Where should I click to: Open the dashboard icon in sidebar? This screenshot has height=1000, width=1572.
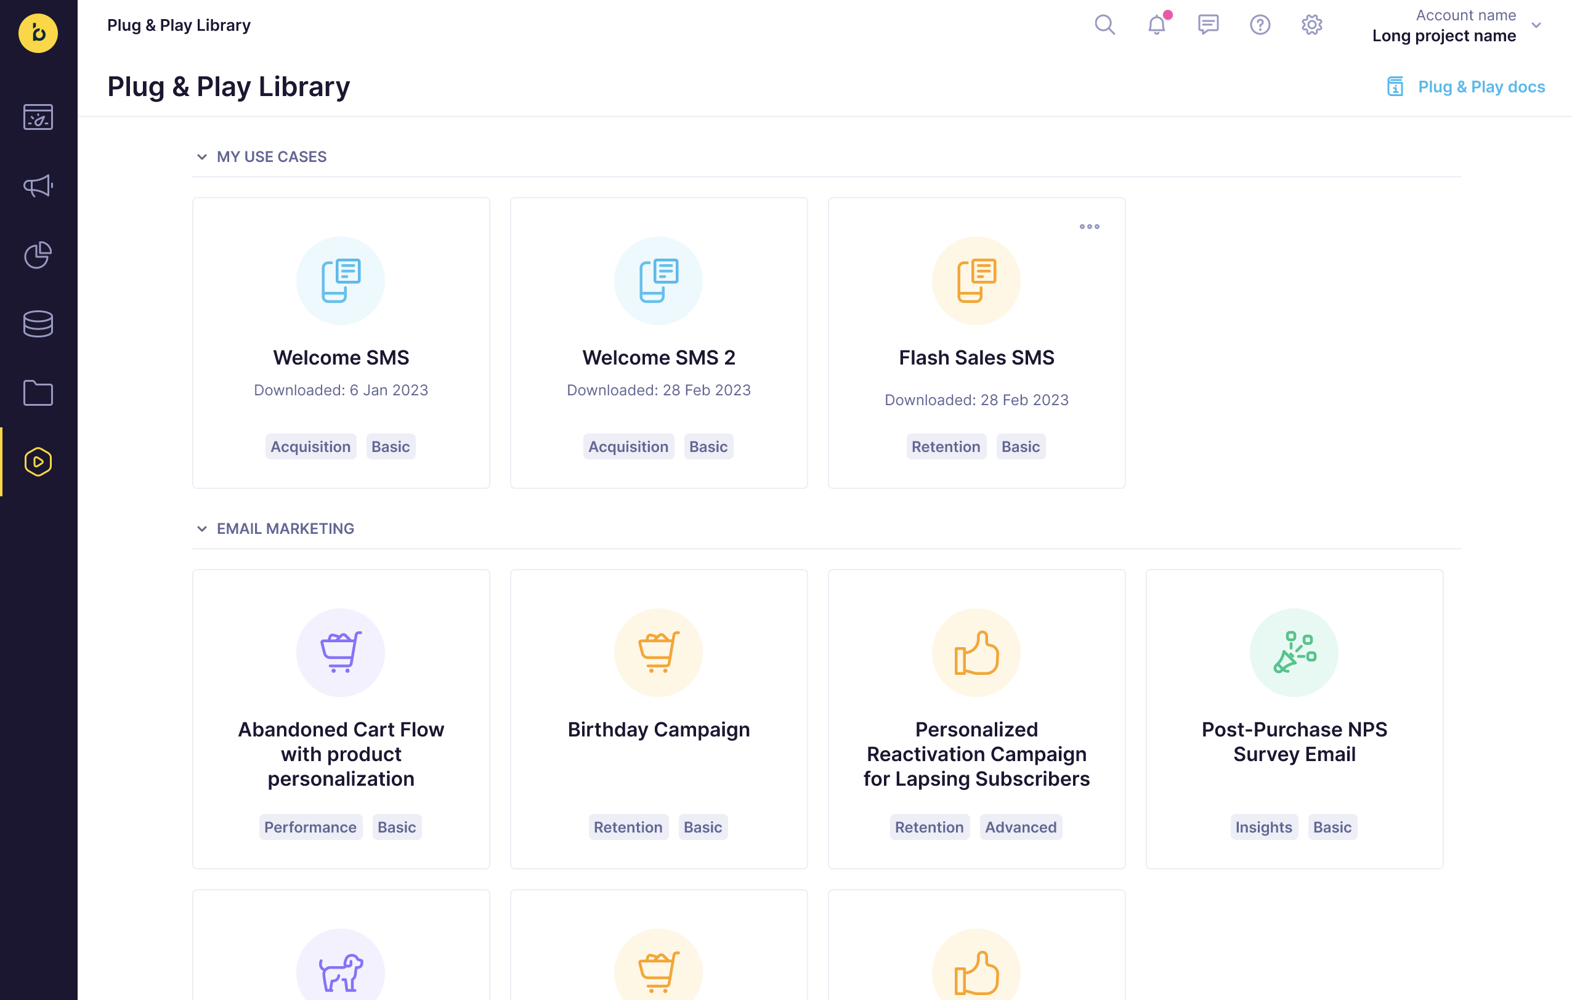(38, 118)
